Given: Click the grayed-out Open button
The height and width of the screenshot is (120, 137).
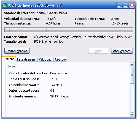Looking at the screenshot, I should [98, 51].
